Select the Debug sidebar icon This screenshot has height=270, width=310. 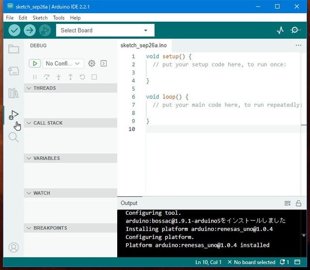(14, 115)
